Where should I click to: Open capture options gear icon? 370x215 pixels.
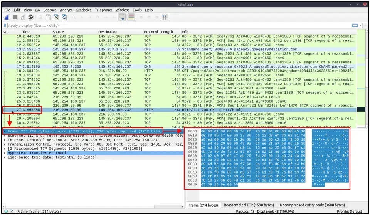pyautogui.click(x=31, y=17)
